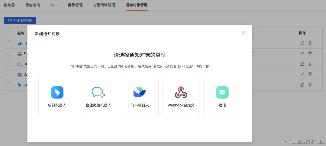326x146 pixels.
Task: Click the 新建通知对象 button
Action: [x=20, y=20]
